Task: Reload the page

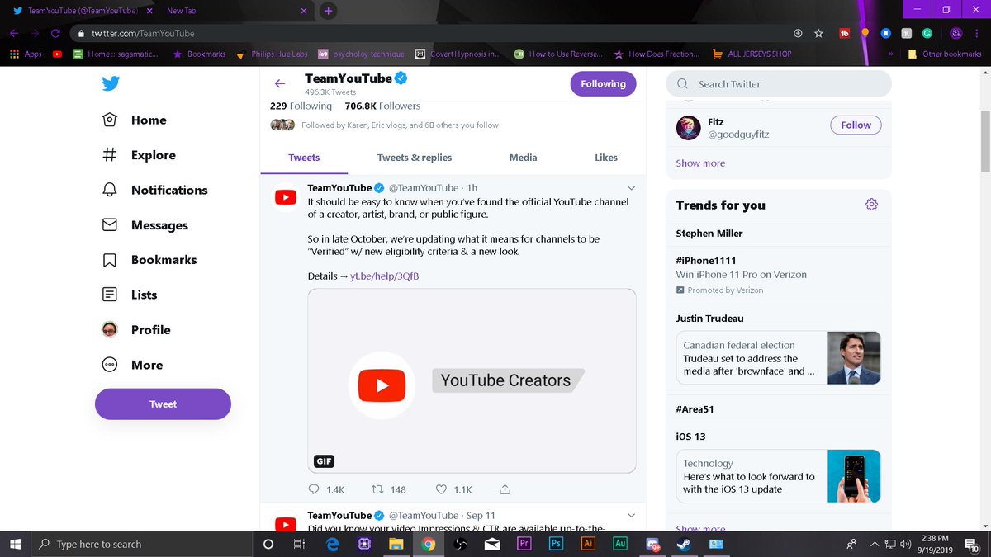Action: 55,33
